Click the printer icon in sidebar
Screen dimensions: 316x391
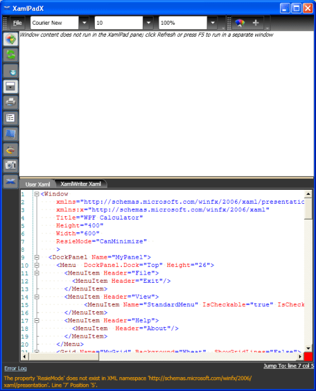[11, 102]
